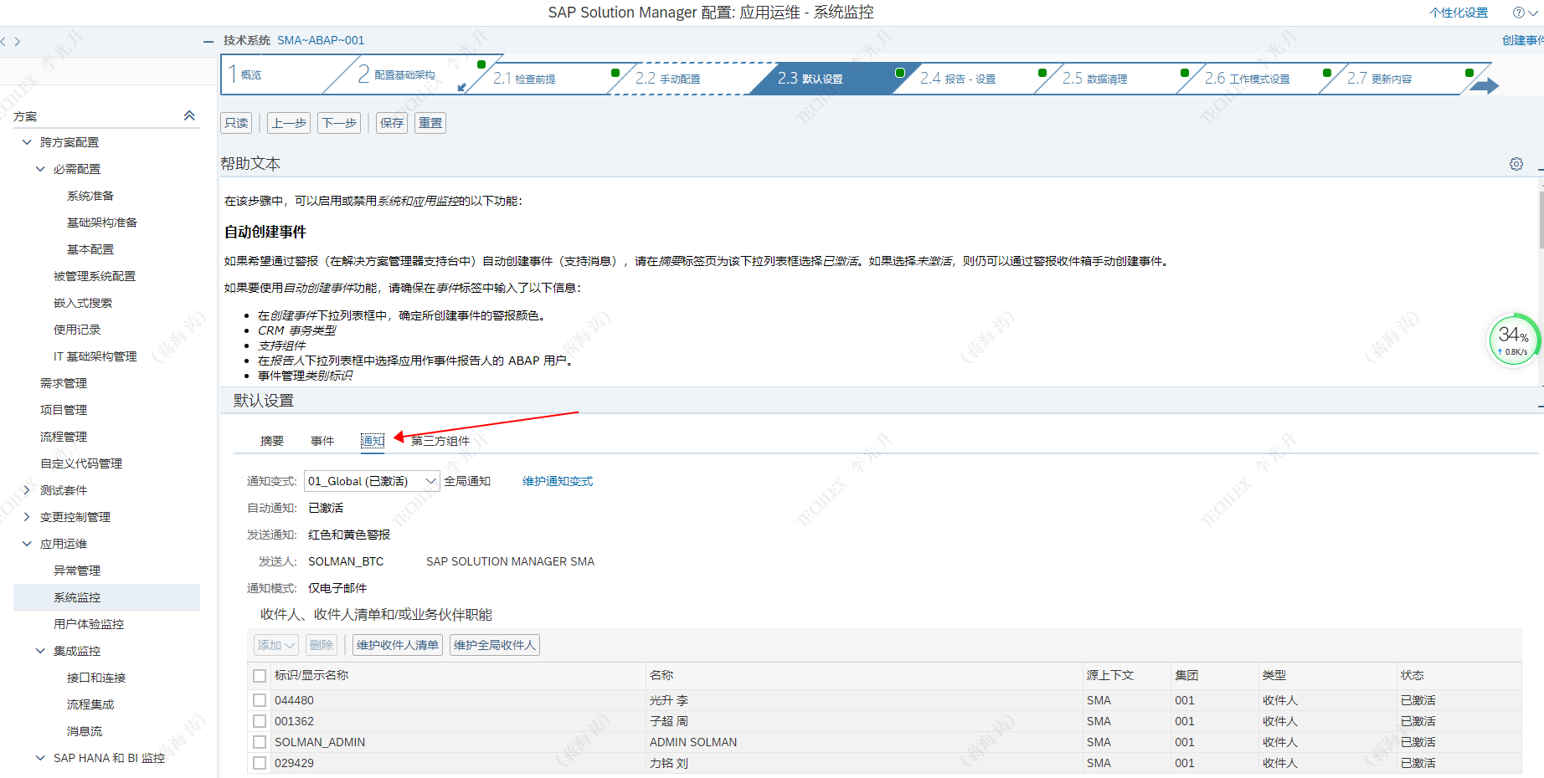1544x778 pixels.
Task: Collapse the 必需配置 tree node
Action: coord(40,169)
